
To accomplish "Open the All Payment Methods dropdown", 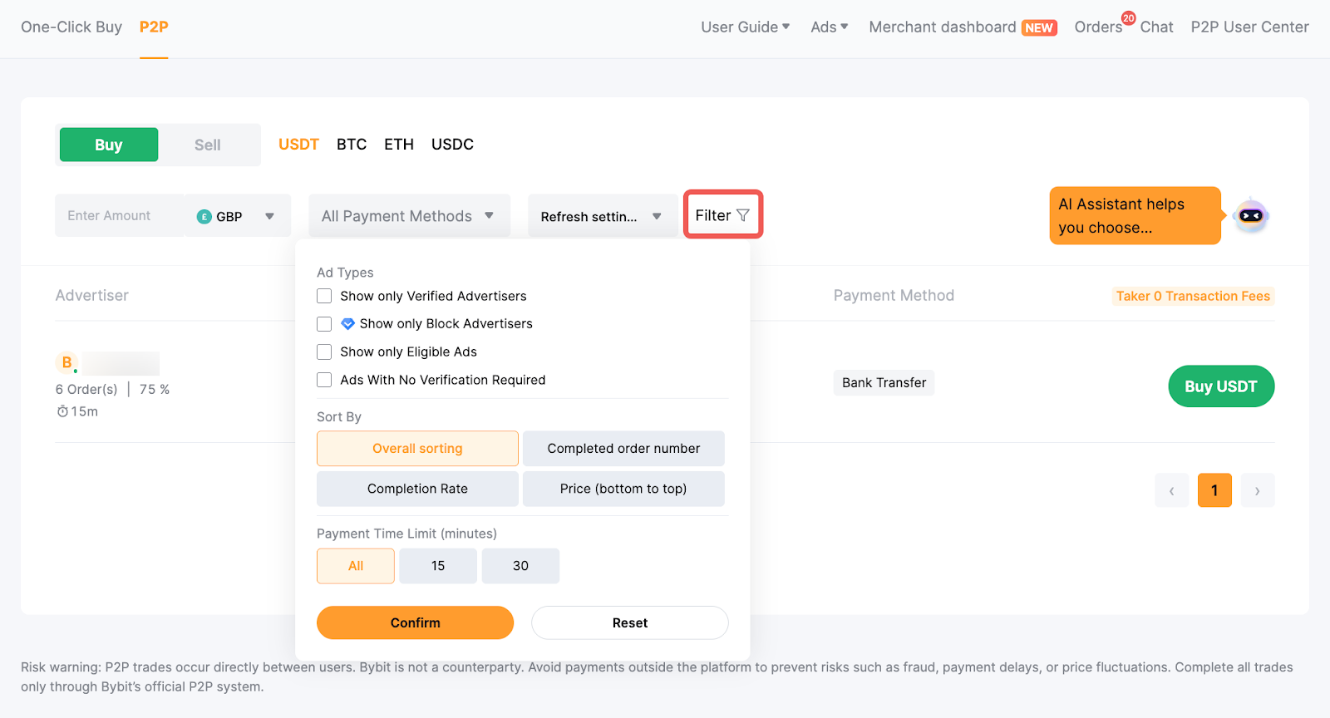I will (x=408, y=216).
